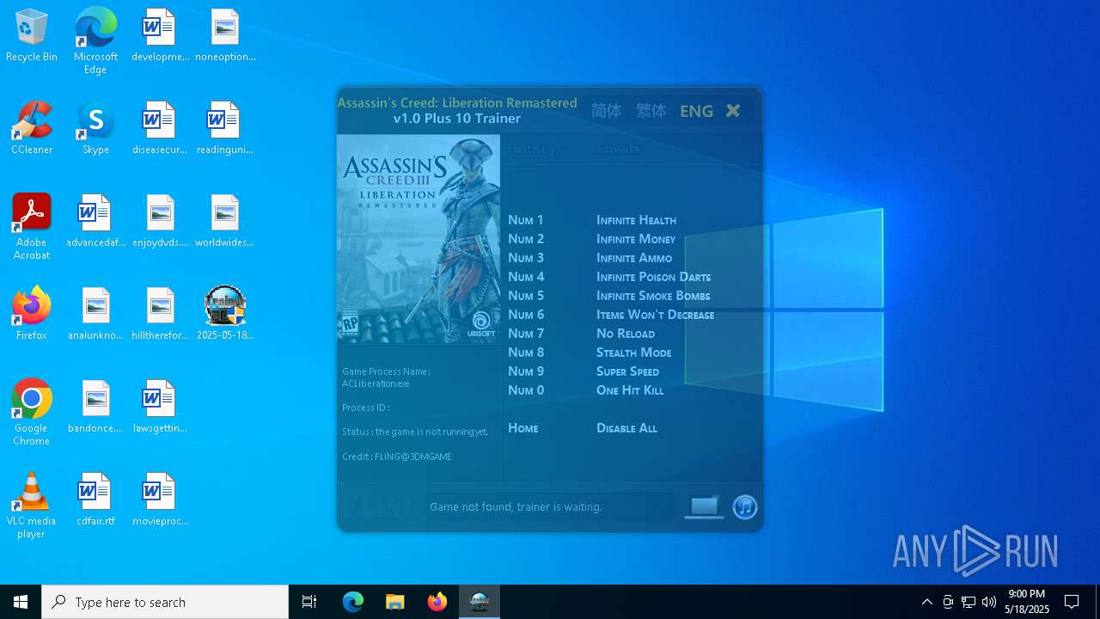1100x619 pixels.
Task: Select the hilltherefor... image file
Action: coord(160,315)
